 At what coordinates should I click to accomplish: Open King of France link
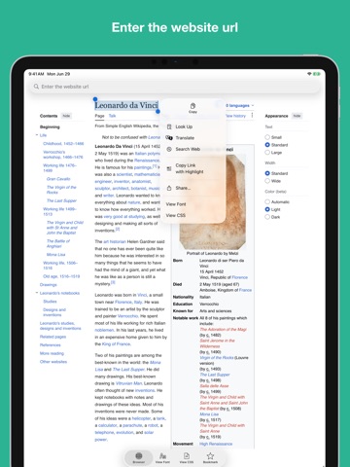pyautogui.click(x=116, y=344)
